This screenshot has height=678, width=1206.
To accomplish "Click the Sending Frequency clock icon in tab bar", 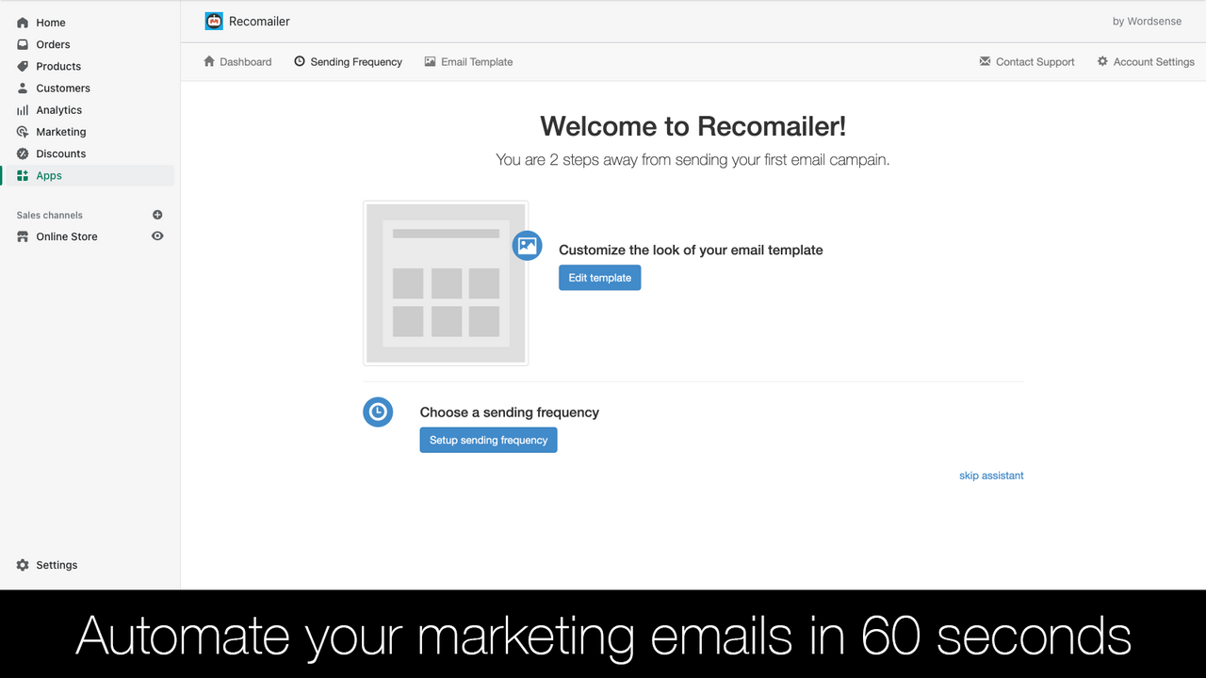I will click(x=300, y=61).
